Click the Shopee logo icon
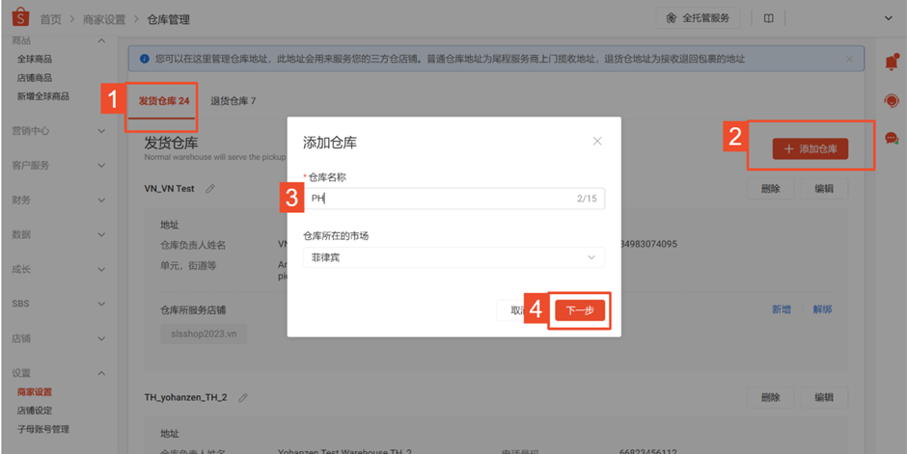 tap(20, 18)
